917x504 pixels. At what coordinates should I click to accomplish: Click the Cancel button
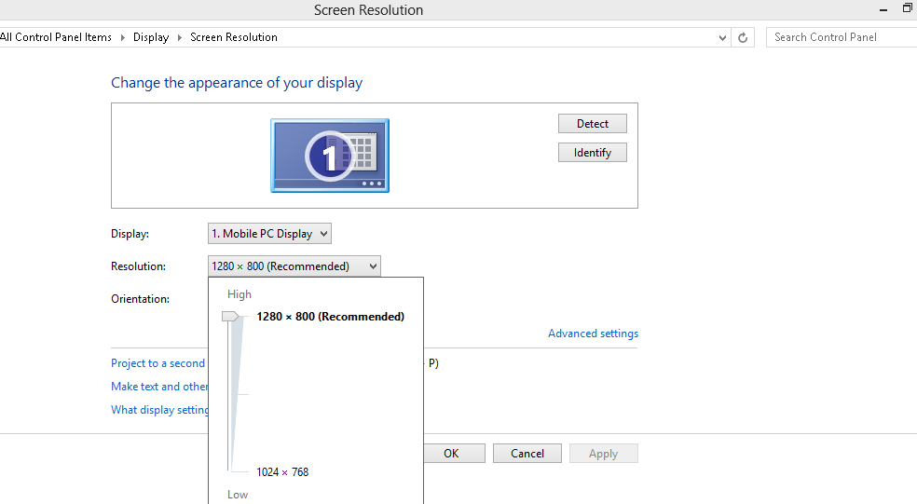tap(527, 453)
